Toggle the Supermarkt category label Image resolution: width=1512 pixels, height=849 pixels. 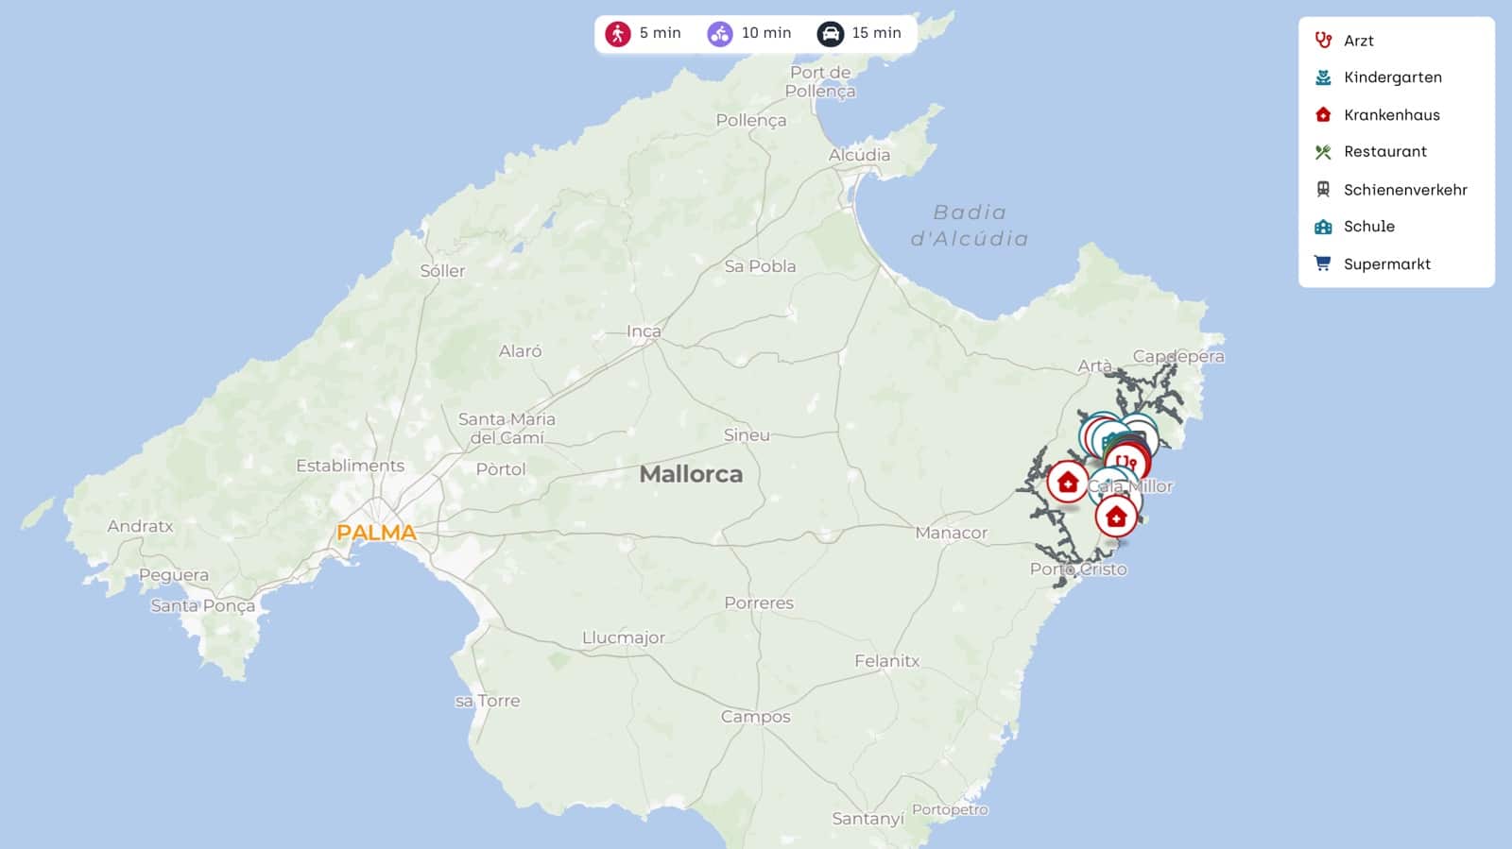click(x=1386, y=264)
